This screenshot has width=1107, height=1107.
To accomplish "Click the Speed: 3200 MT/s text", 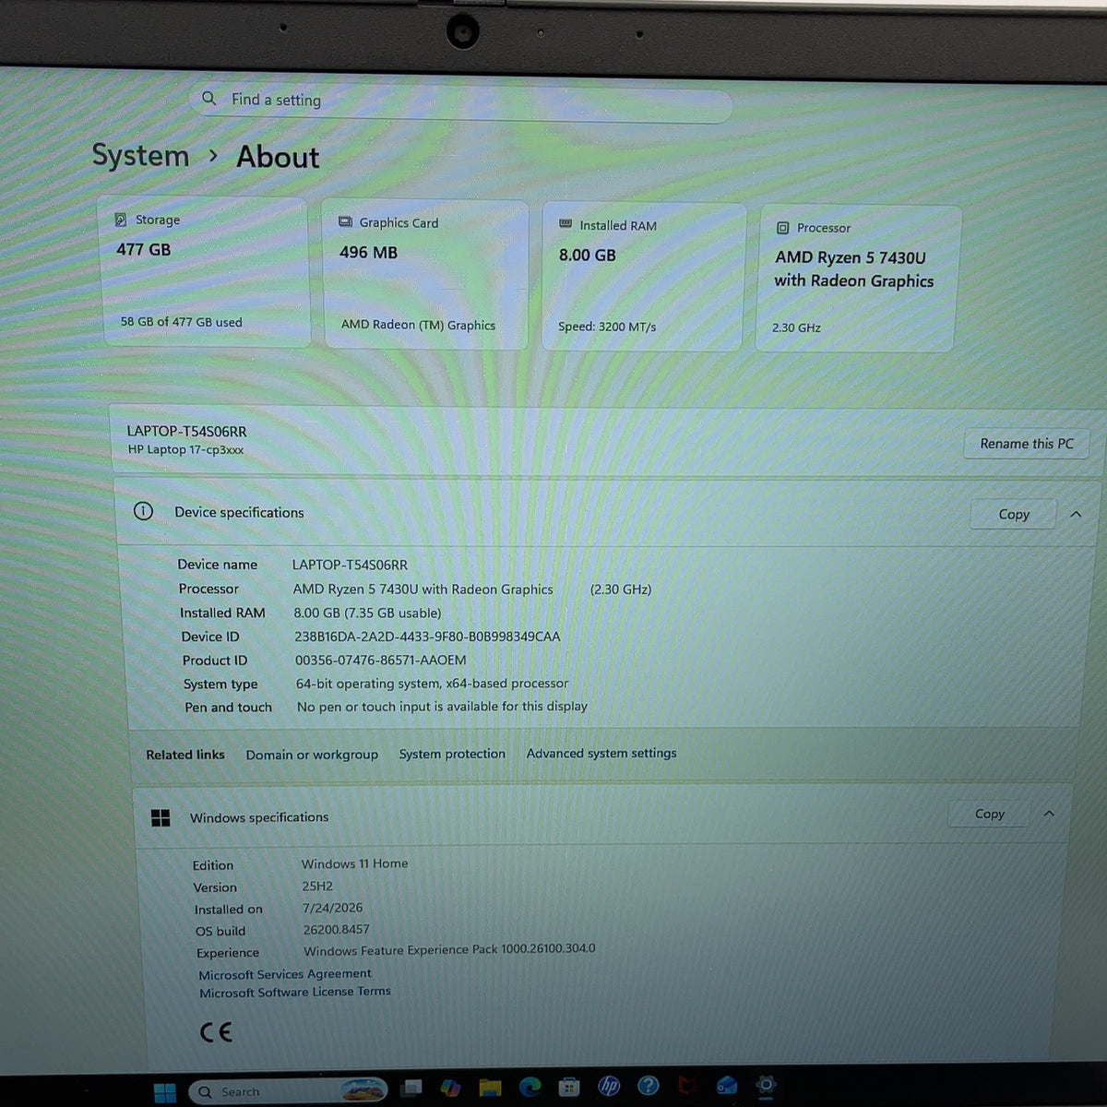I will [607, 327].
